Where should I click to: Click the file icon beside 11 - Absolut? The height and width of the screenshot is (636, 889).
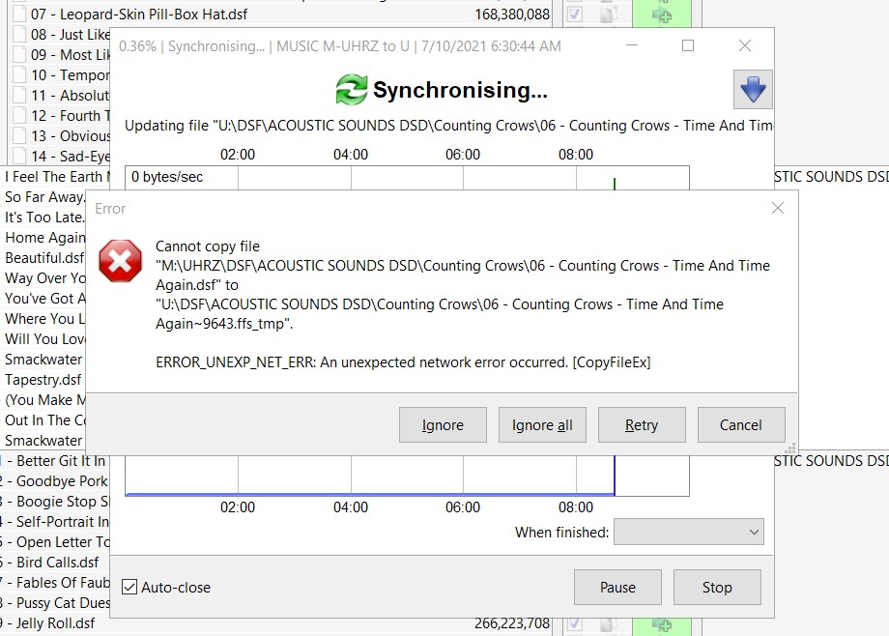coord(20,96)
